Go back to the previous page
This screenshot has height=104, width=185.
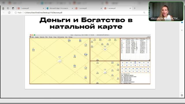[x=4, y=13]
